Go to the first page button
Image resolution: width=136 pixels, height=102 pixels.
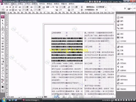click(21, 97)
